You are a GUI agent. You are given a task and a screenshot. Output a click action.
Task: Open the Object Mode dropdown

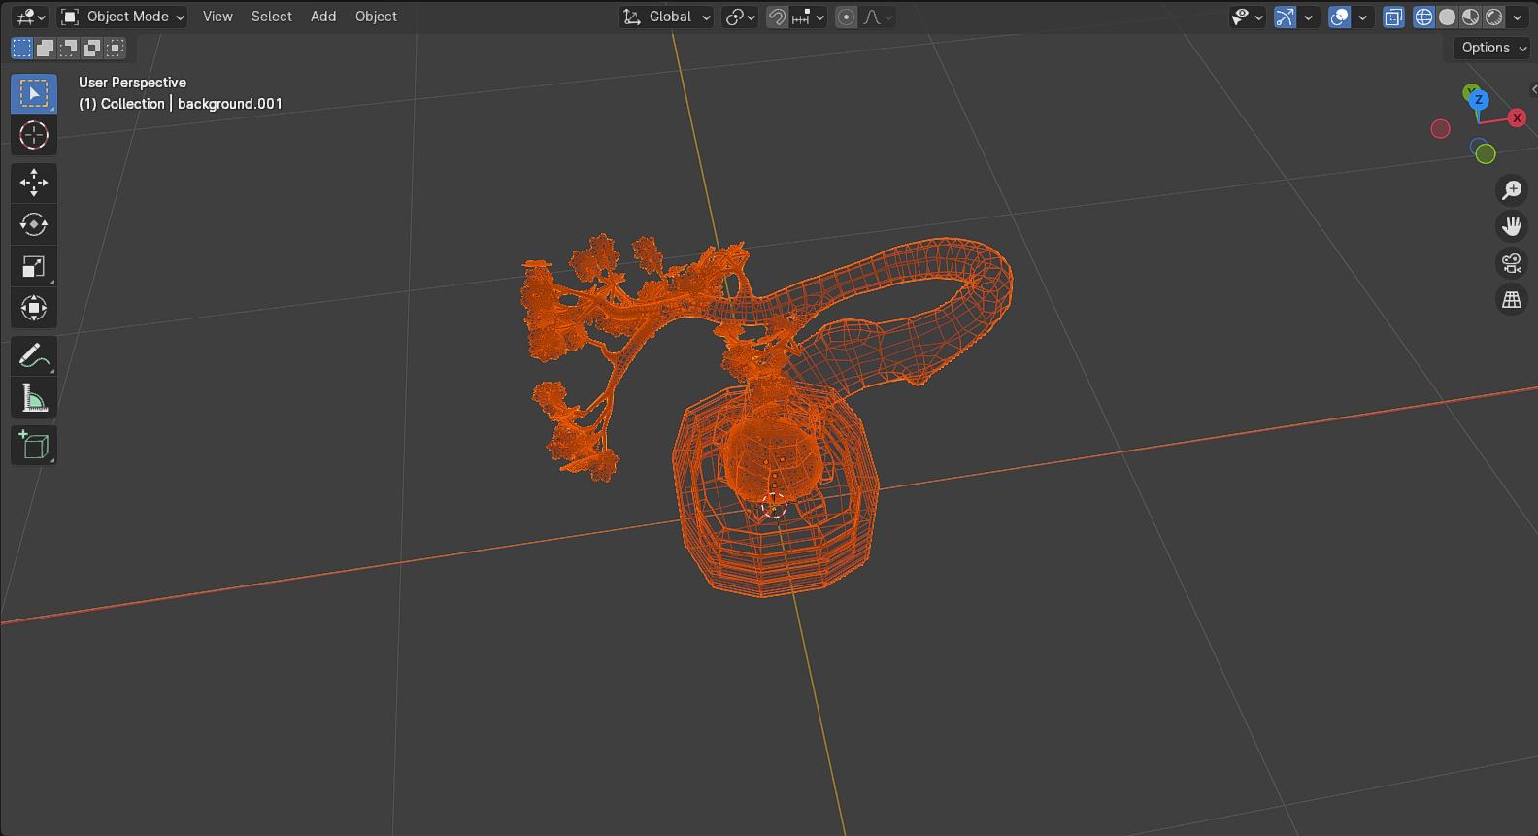[122, 17]
